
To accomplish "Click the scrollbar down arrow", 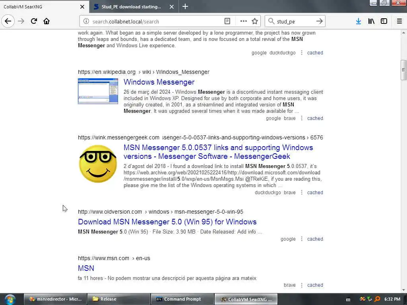I will (403, 290).
